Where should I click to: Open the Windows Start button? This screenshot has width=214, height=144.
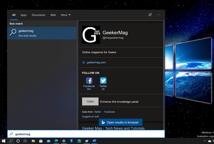[x=3, y=141]
